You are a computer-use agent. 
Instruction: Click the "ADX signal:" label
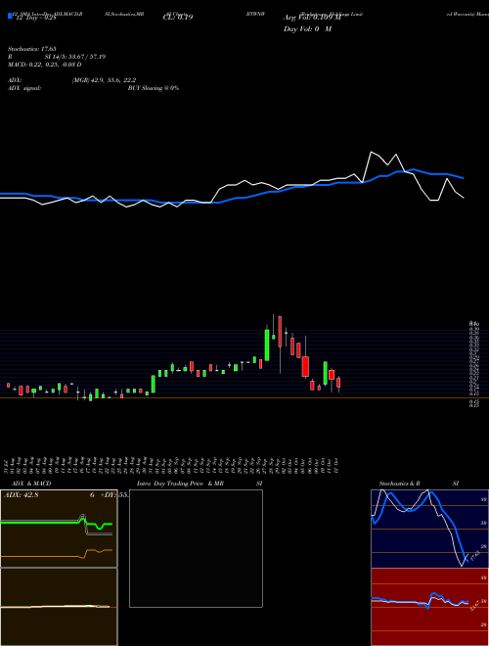tap(23, 88)
